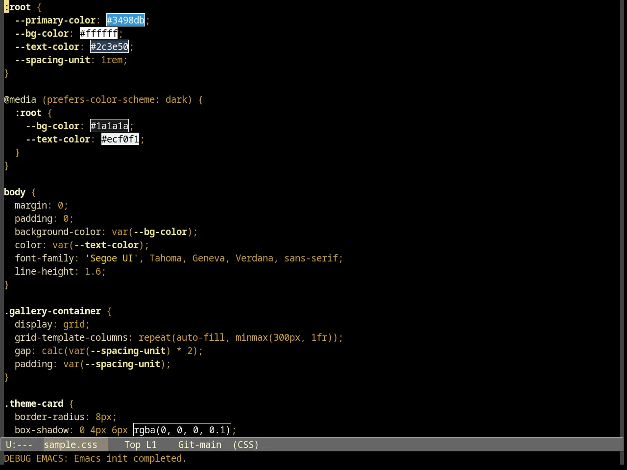Screen dimensions: 627x470
Task: Click the sample.css buffer name in mode line
Action: coord(71,445)
